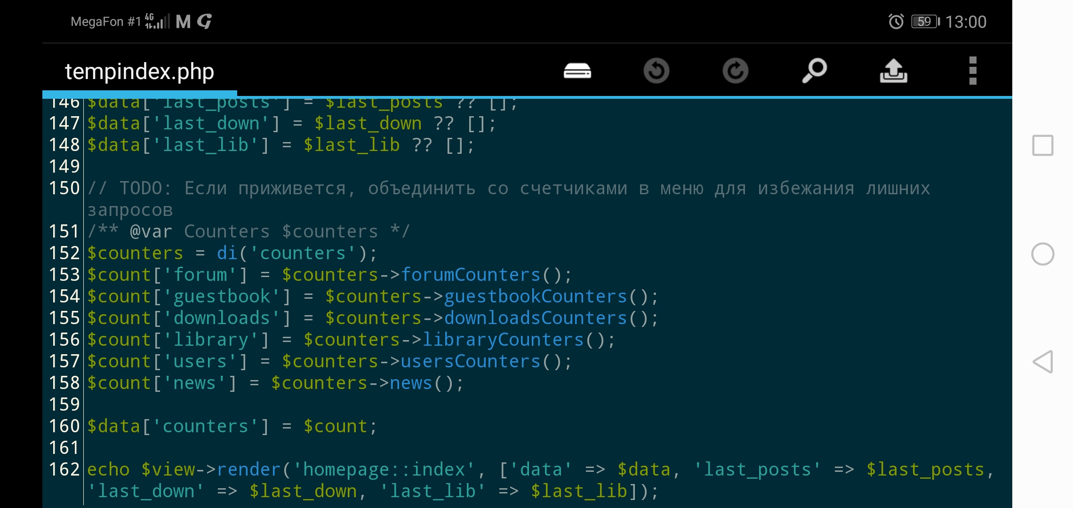Image resolution: width=1073 pixels, height=508 pixels.
Task: Tap the save disk icon
Action: (577, 71)
